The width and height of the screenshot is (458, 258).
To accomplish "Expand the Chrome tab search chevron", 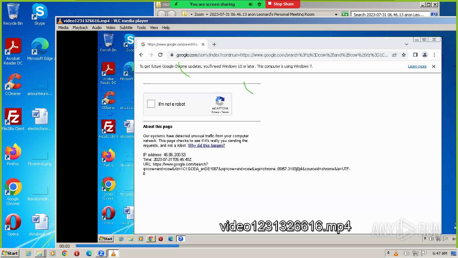I will pos(406,44).
